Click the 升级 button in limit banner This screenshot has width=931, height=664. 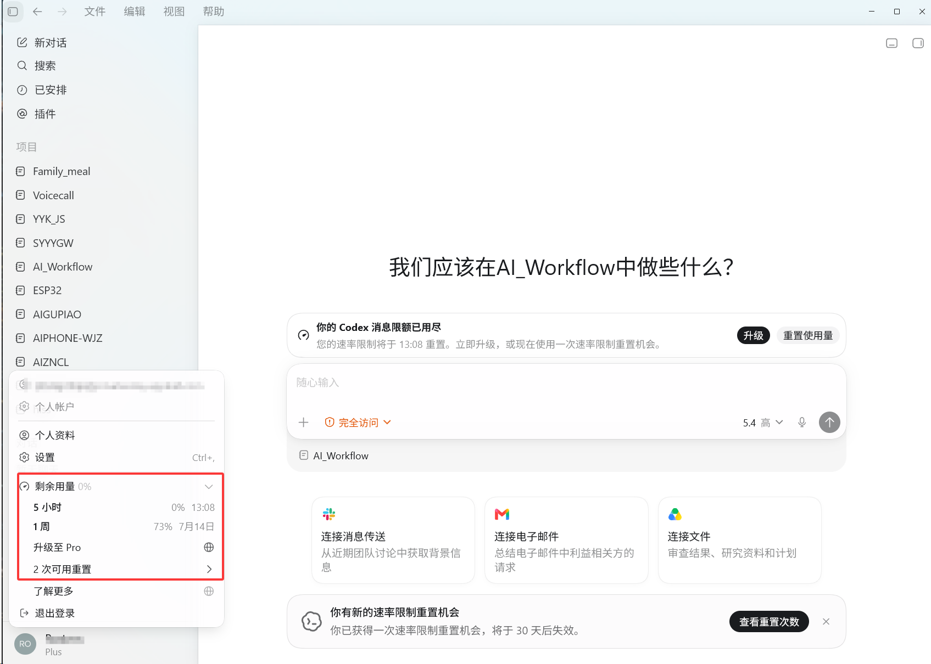(753, 335)
